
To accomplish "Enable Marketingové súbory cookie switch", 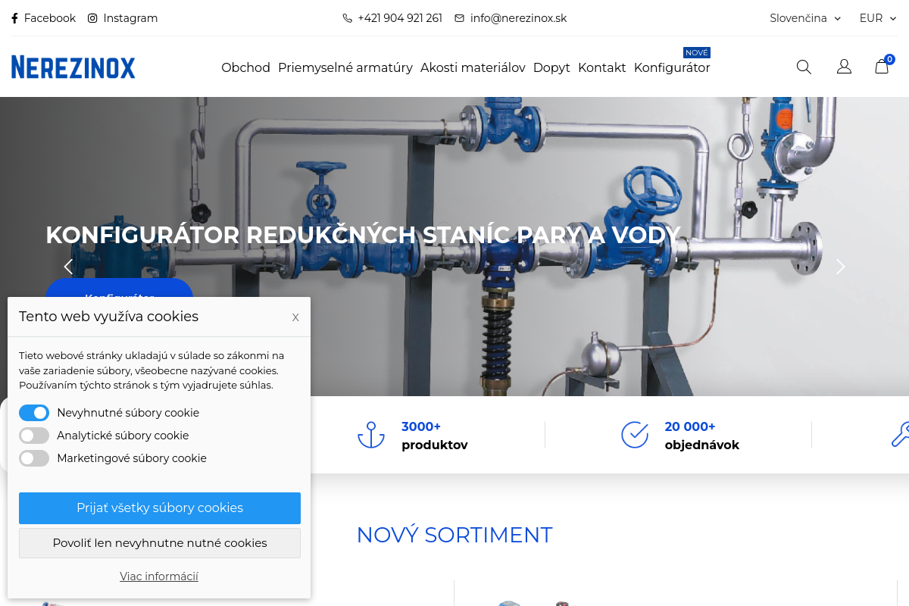I will click(x=34, y=458).
